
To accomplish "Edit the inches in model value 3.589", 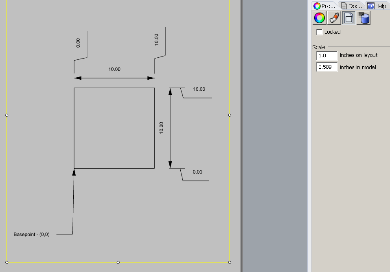I will point(327,67).
